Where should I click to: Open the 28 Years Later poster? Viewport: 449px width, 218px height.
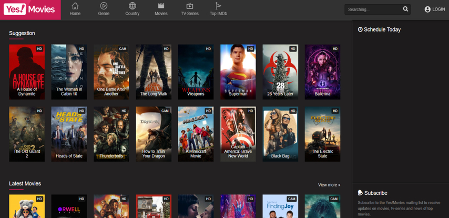coord(280,72)
